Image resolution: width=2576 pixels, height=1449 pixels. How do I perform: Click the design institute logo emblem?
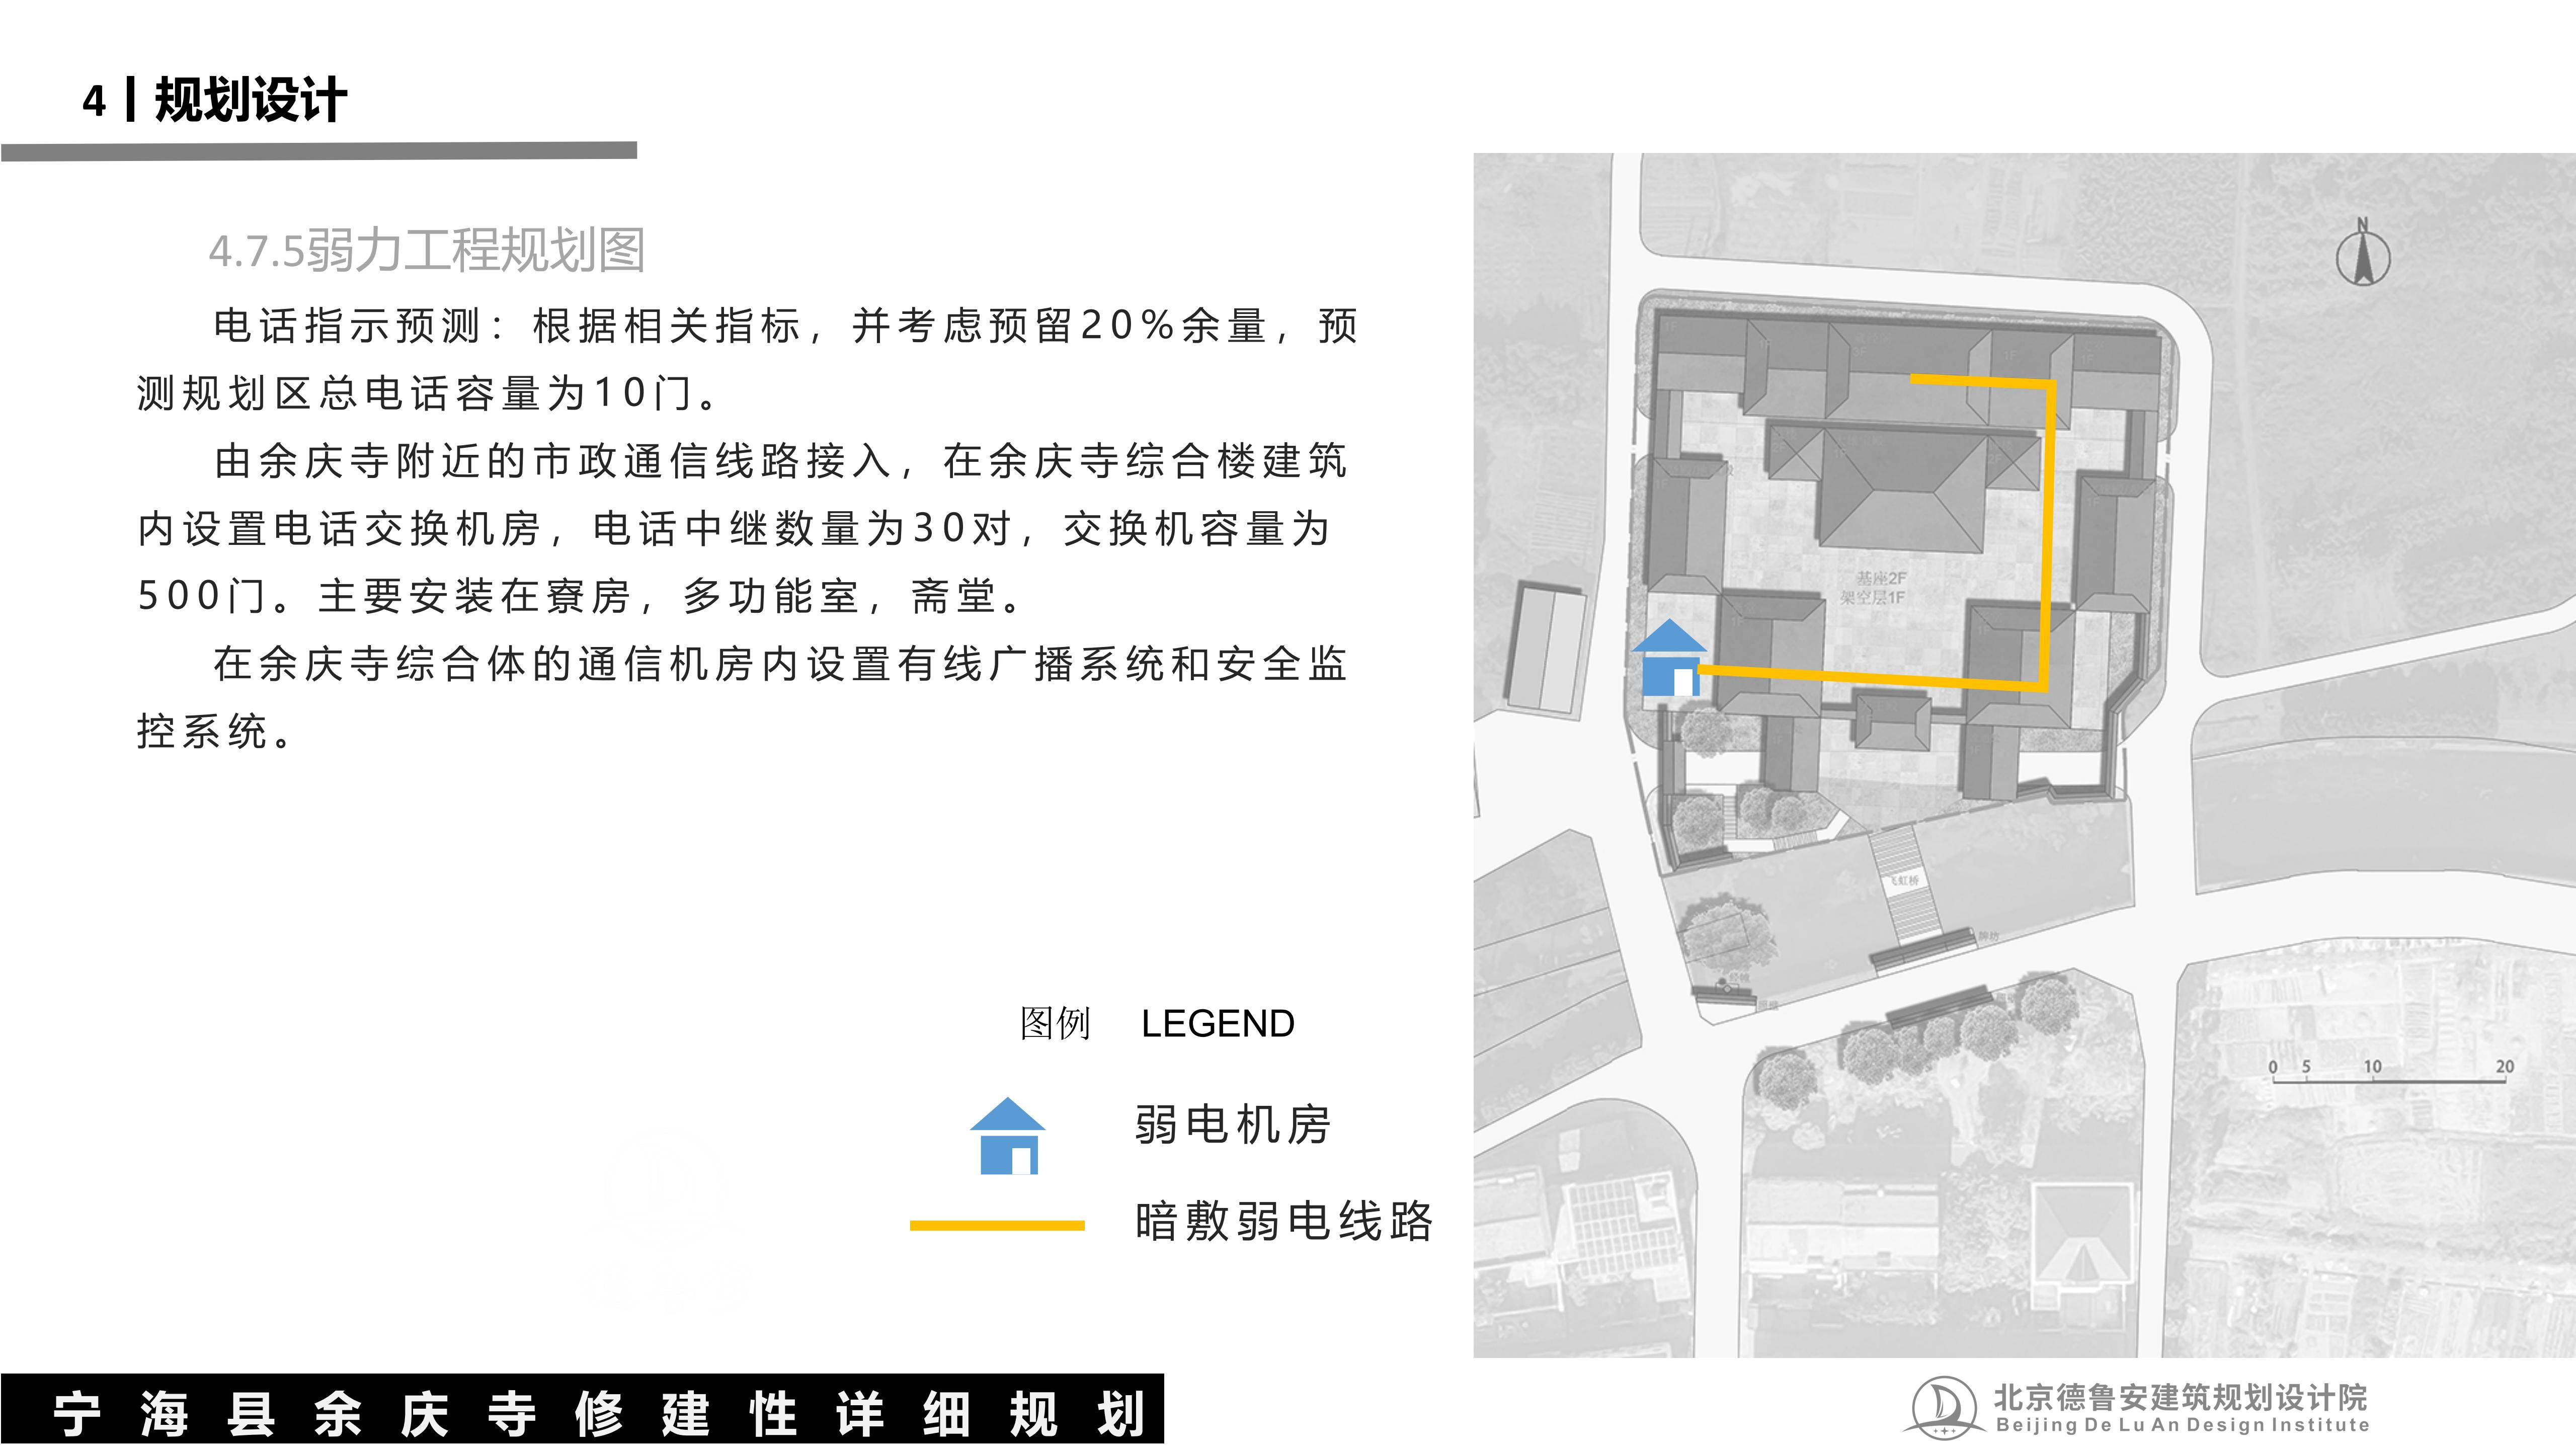(1945, 1408)
